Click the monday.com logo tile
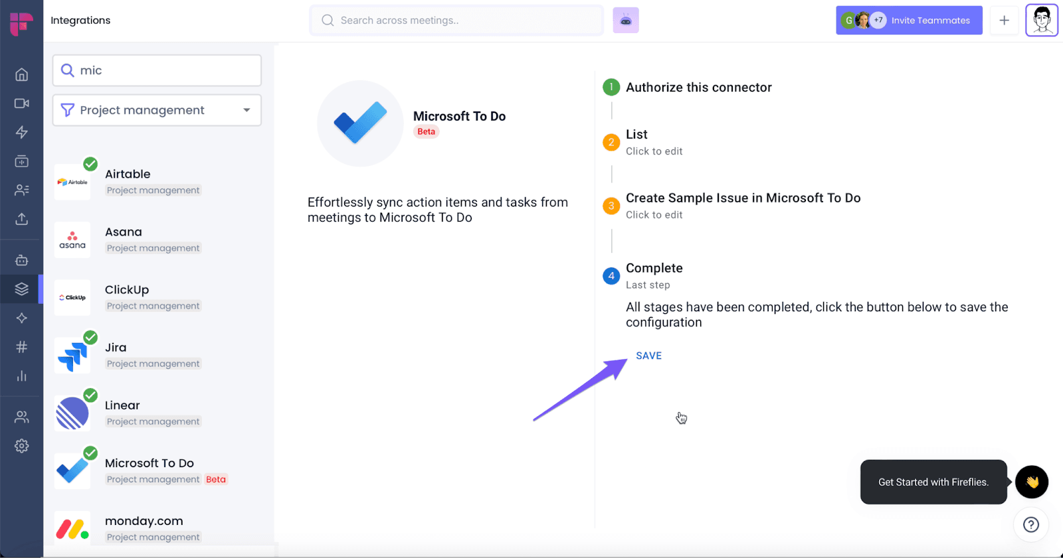The width and height of the screenshot is (1063, 558). [x=72, y=529]
